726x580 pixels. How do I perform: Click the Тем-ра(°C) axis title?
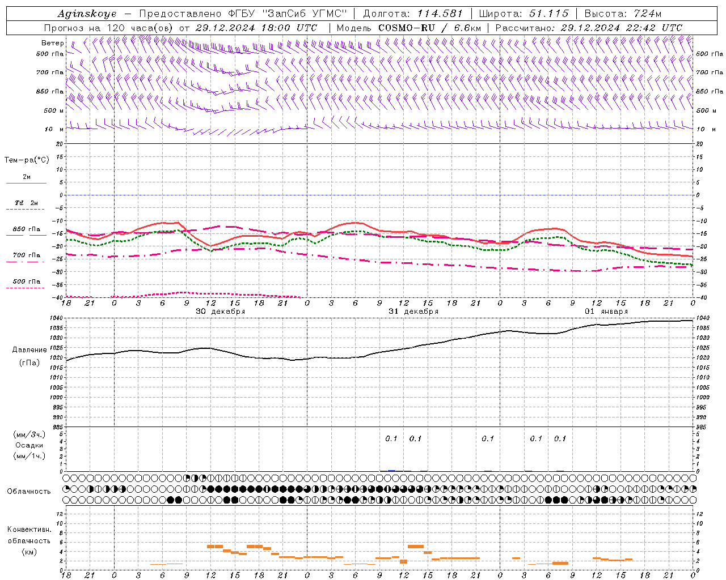[27, 160]
